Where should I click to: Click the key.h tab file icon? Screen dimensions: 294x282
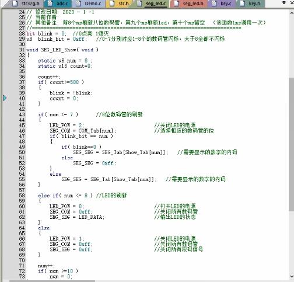point(242,4)
